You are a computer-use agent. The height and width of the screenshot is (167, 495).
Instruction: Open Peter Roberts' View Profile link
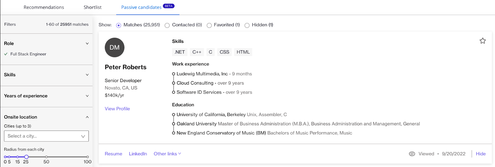(x=117, y=109)
